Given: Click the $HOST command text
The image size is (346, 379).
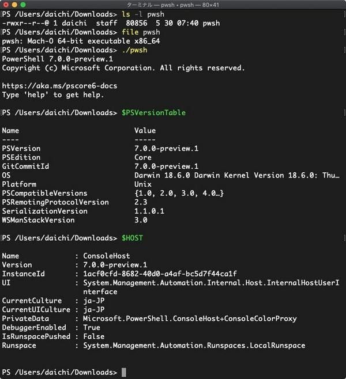Looking at the screenshot, I should pos(132,238).
